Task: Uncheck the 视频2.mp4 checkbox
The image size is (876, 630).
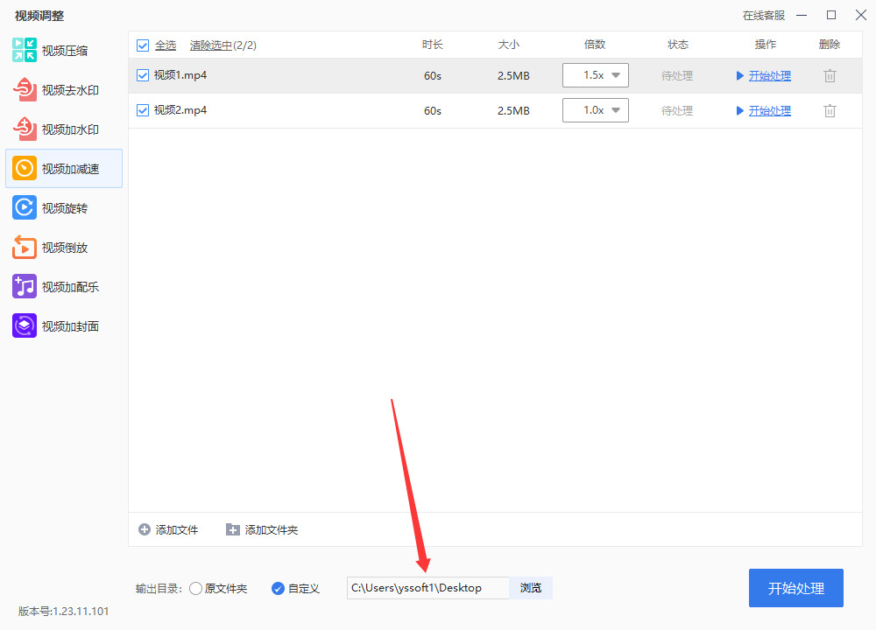Action: [143, 110]
